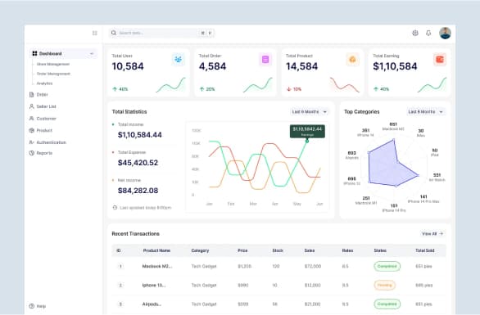Open Analytics submenu item
Viewport: 480px width, 315px height.
44,83
